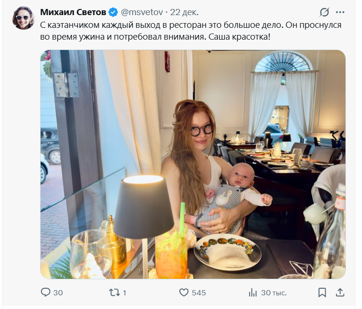Click the 22 дек. date link
Viewport: 362px width, 309px height.
(185, 12)
